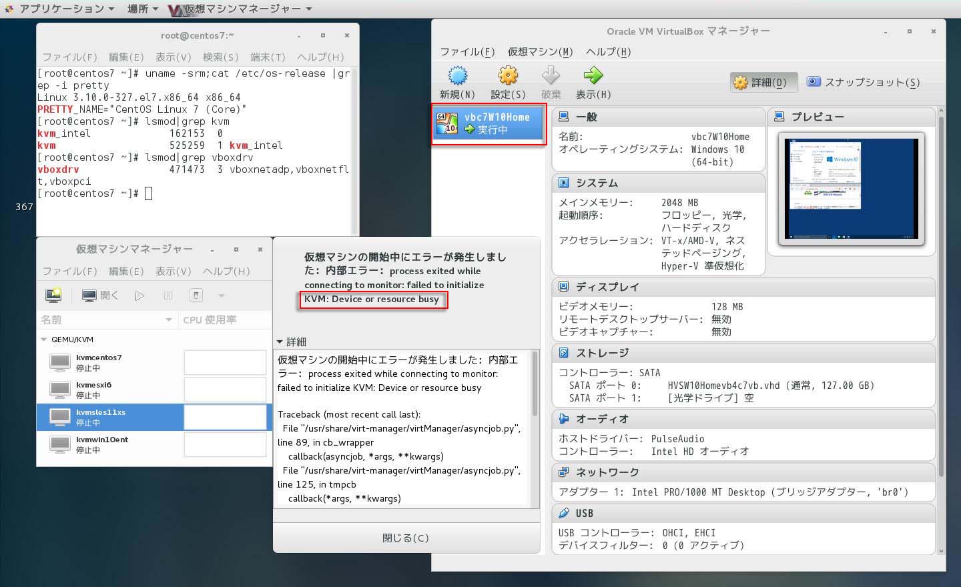The height and width of the screenshot is (587, 961).
Task: Select vbc7W10Home virtual machine entry
Action: pyautogui.click(x=489, y=123)
